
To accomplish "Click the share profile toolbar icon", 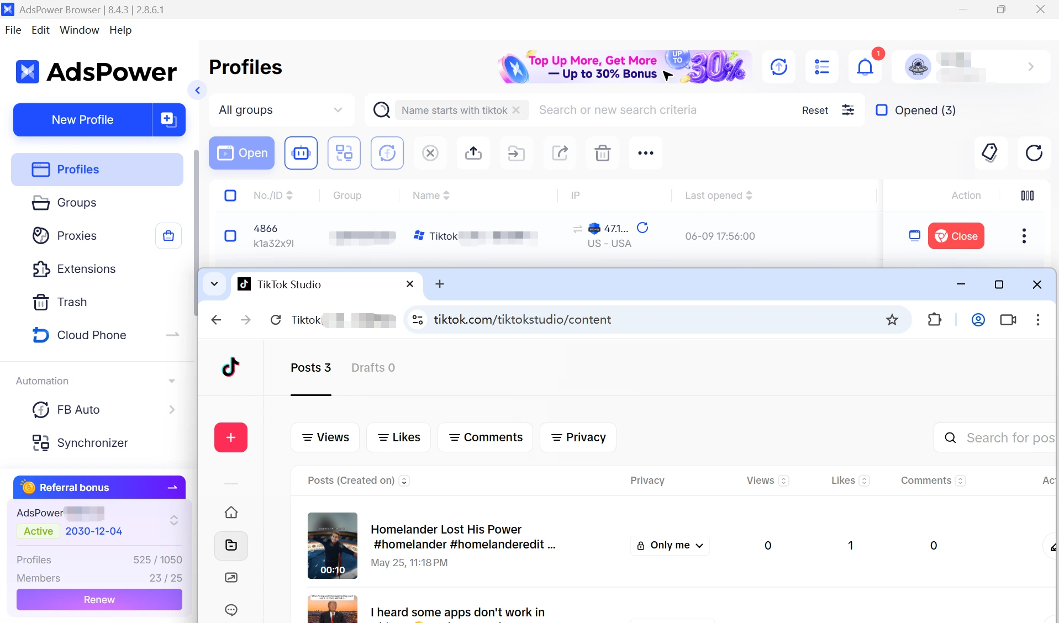I will coord(560,153).
